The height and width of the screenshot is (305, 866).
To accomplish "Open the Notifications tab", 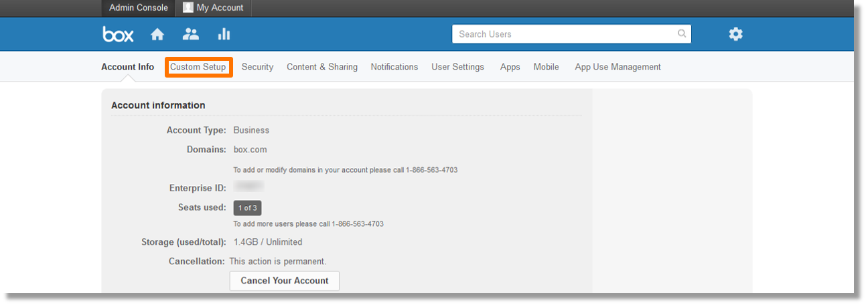I will pos(394,67).
